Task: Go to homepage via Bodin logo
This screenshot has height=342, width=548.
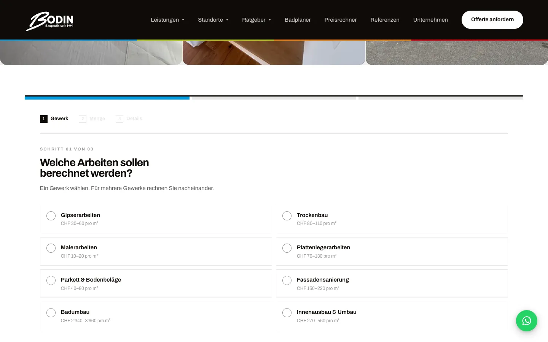Action: click(49, 21)
